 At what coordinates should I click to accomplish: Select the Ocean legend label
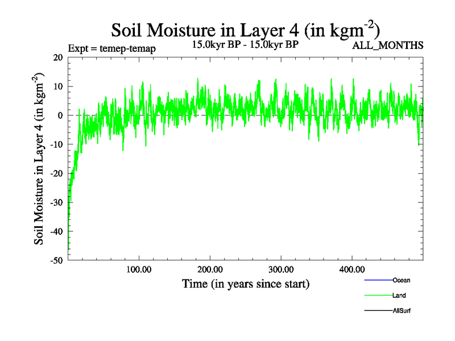pyautogui.click(x=401, y=280)
